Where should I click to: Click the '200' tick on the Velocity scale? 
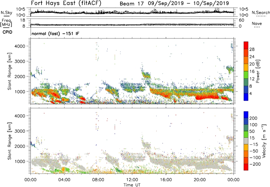click(x=253, y=118)
